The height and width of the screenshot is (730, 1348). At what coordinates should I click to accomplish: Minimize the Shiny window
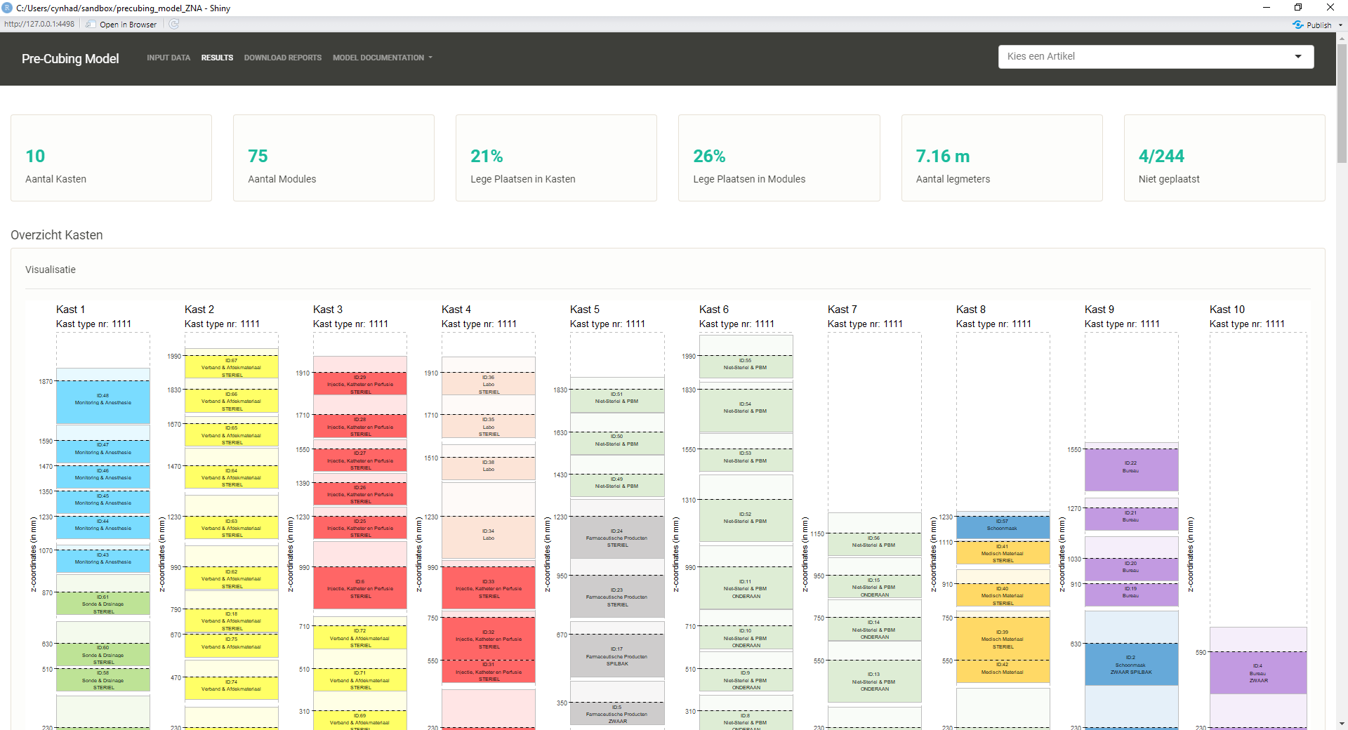(x=1266, y=8)
